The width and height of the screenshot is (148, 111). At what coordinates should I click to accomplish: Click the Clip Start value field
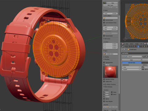(x=110, y=27)
